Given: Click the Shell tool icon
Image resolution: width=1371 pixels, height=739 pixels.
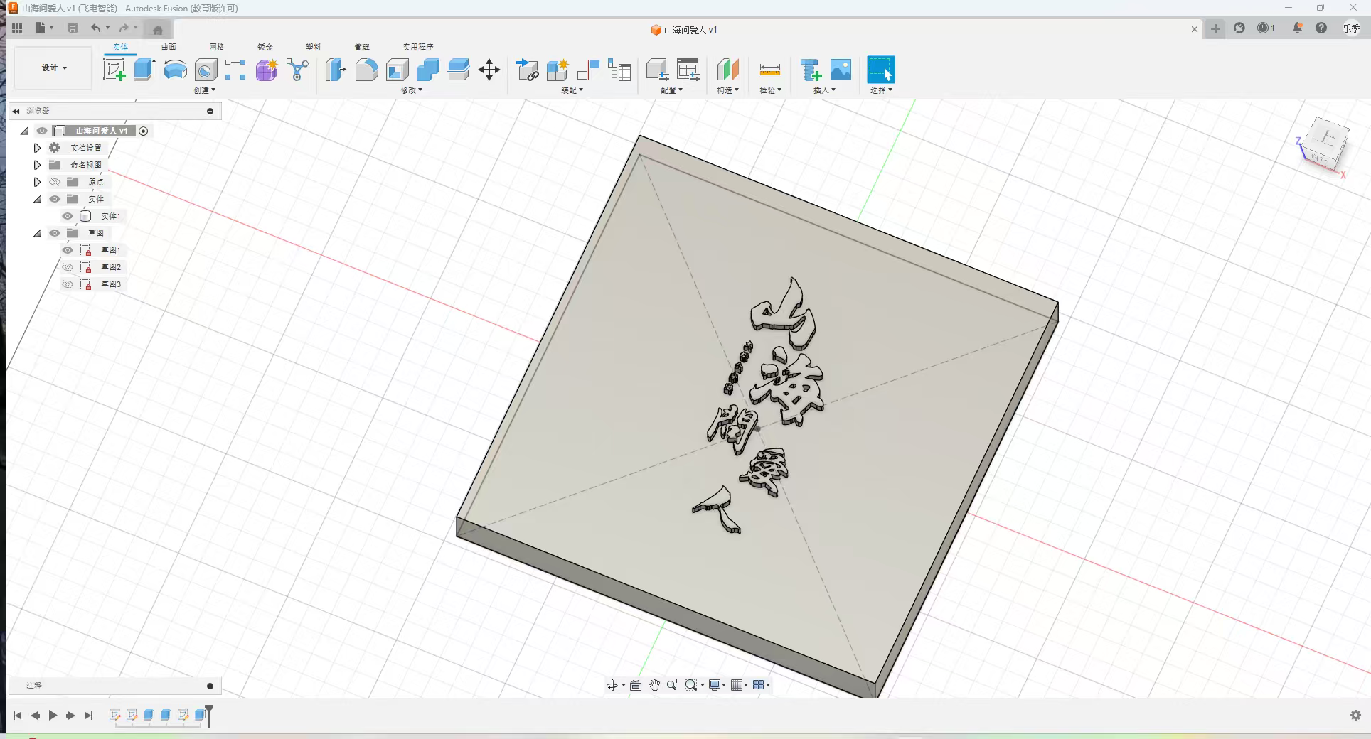Looking at the screenshot, I should (x=397, y=70).
